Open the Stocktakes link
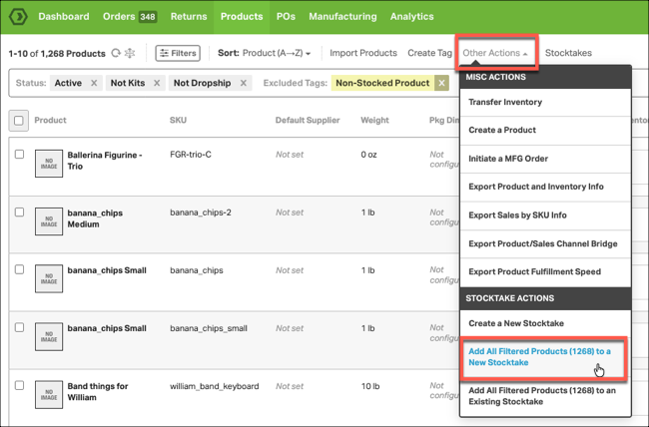Screen dimensions: 649x427 (x=568, y=53)
